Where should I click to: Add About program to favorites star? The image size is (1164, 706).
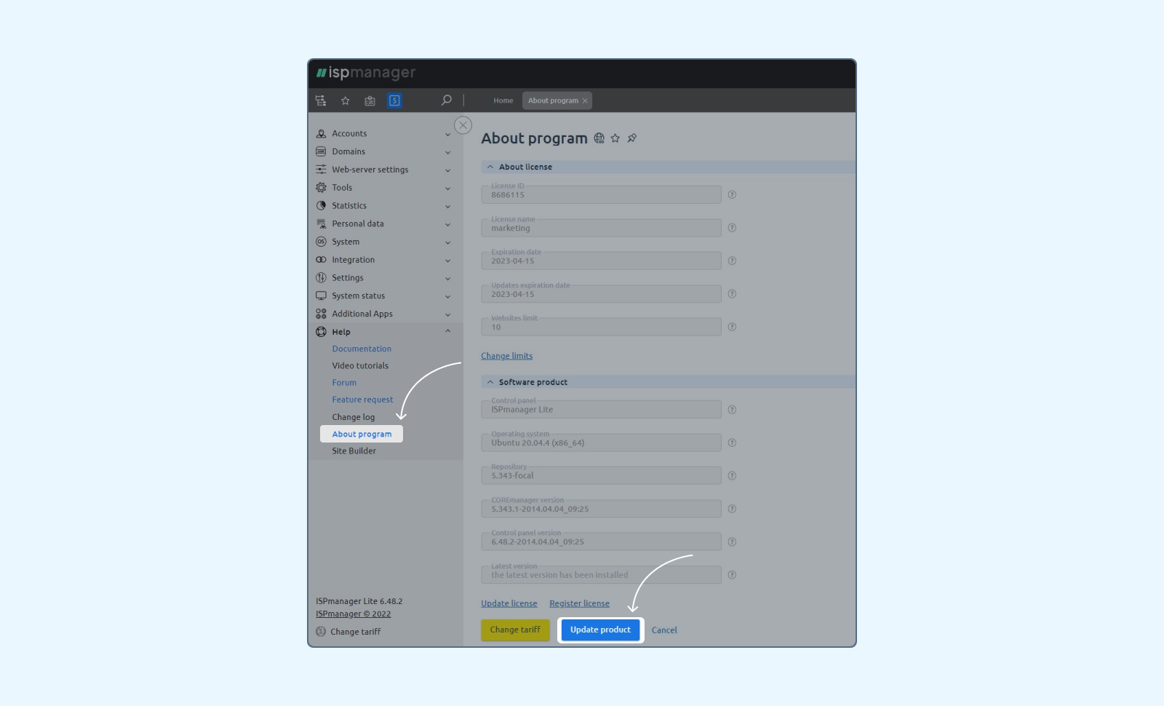(615, 138)
